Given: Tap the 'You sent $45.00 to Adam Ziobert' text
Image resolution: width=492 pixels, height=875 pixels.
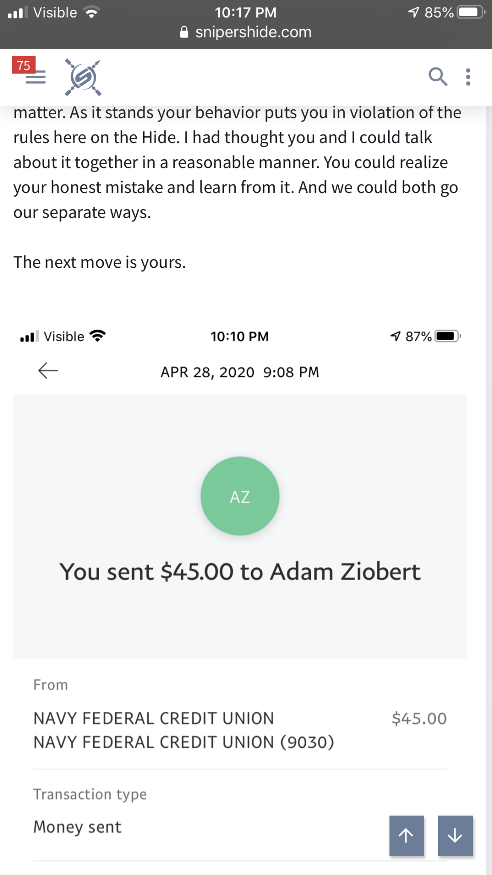Looking at the screenshot, I should pos(240,572).
